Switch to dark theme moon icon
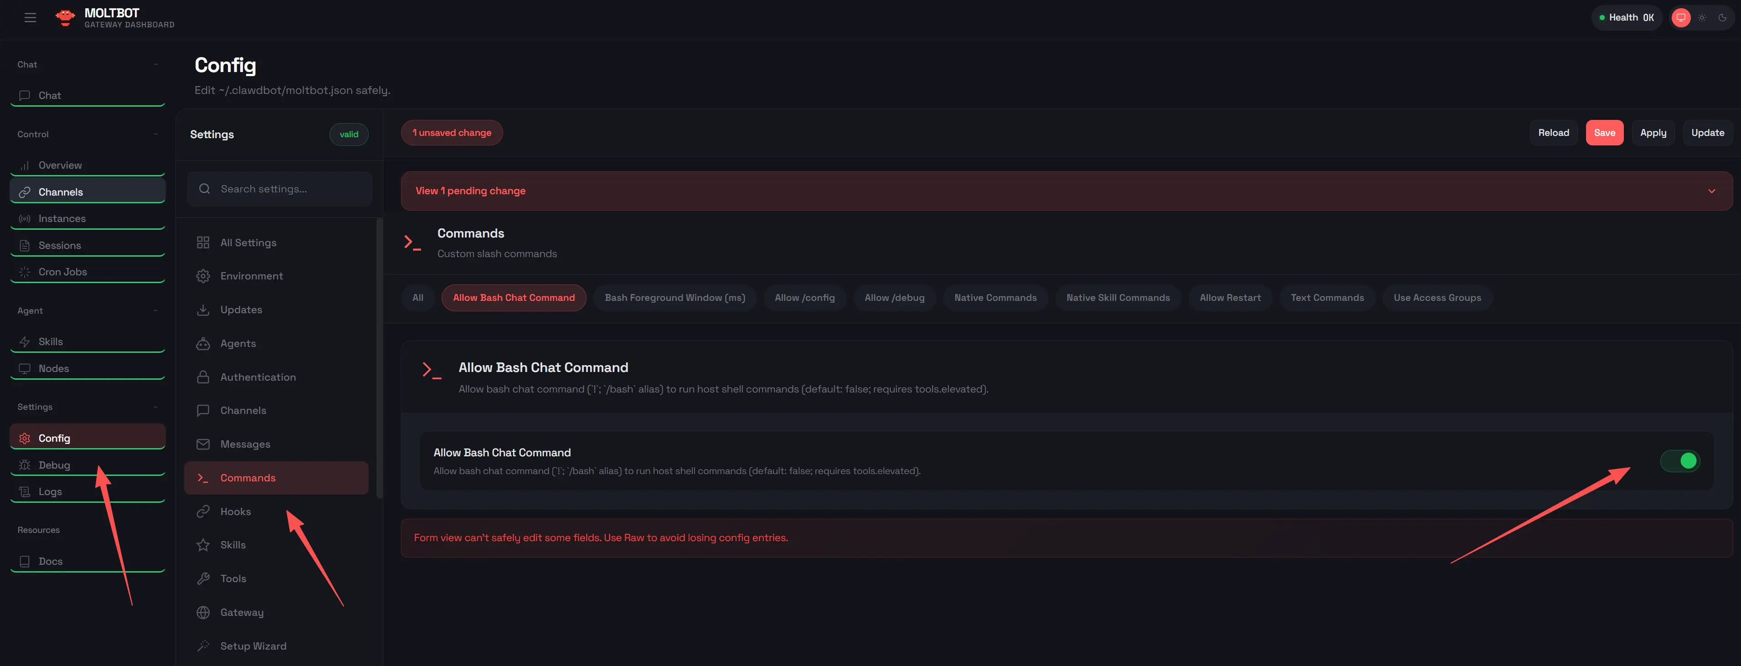The image size is (1741, 666). tap(1722, 18)
